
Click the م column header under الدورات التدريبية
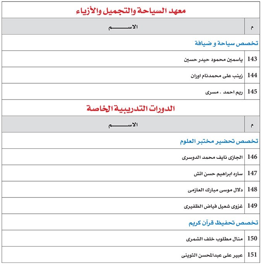(252, 125)
